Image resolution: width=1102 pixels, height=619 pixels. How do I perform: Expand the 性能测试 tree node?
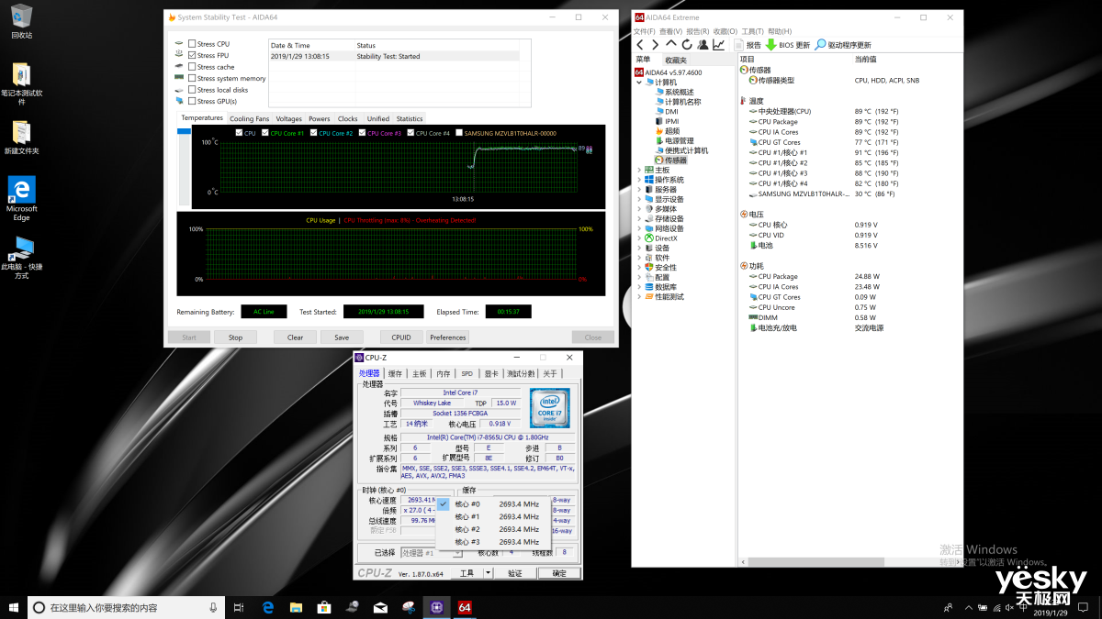point(639,297)
